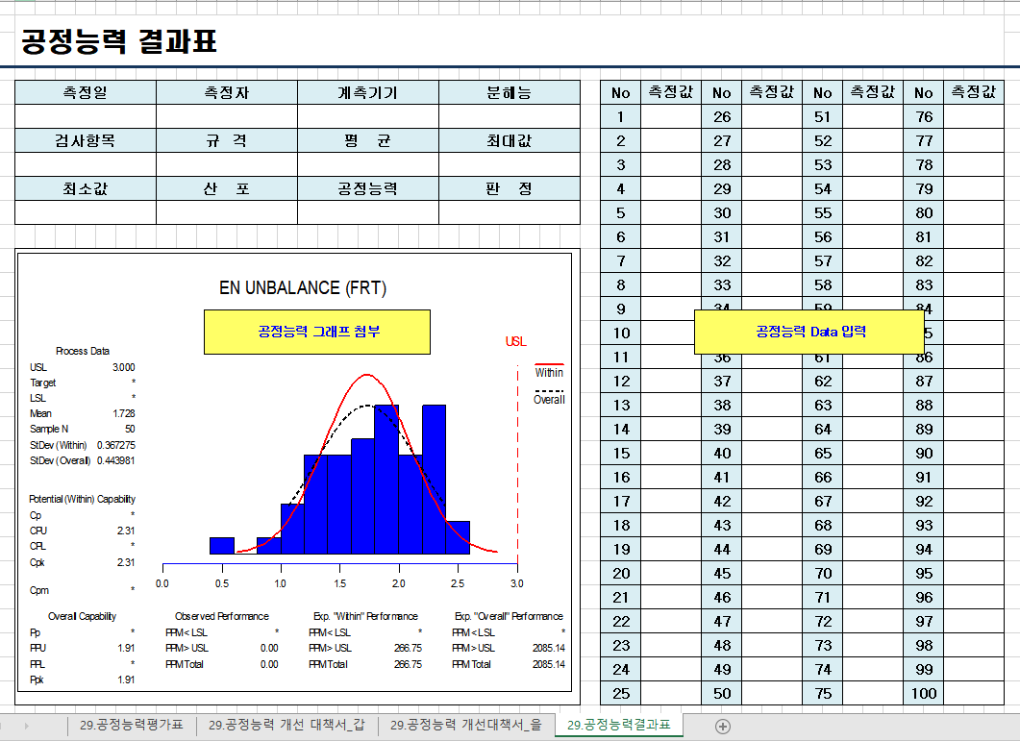Screen dimensions: 1020x741
Task: Click the 공정능력 결과표 title
Action: (119, 40)
